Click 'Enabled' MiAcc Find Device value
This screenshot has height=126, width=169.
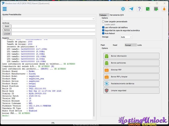pos(33,111)
